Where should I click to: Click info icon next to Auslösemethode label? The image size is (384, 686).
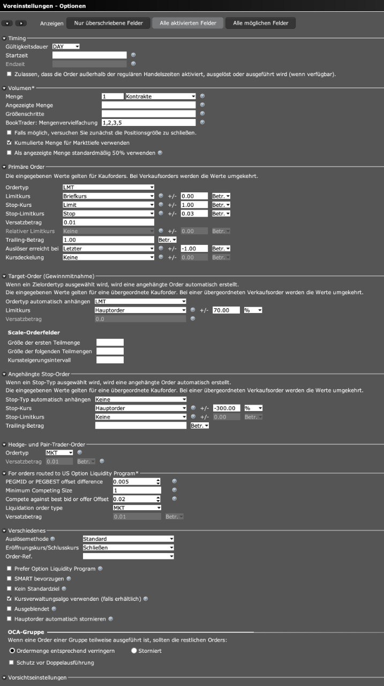click(x=52, y=539)
